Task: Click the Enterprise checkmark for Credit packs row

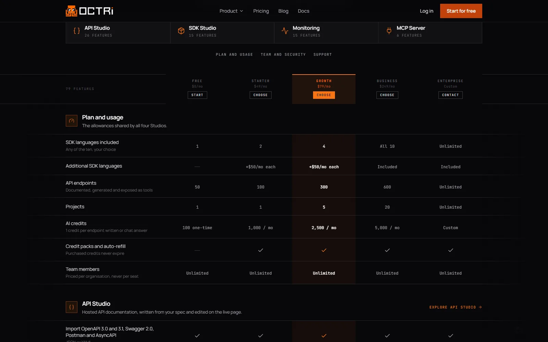Action: coord(451,250)
